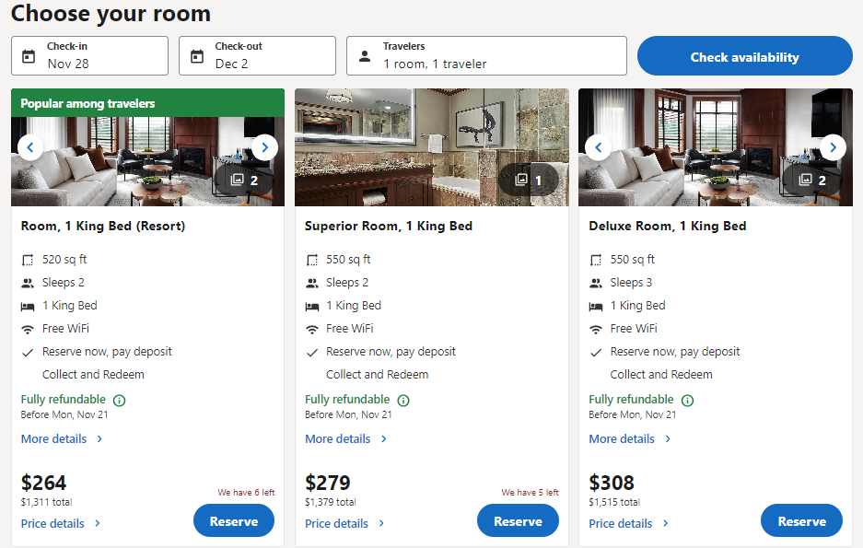
Task: Click next photo arrow on Deluxe Room
Action: point(833,147)
